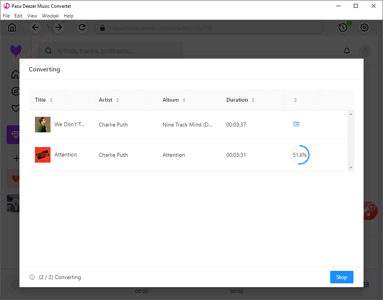Screen dimensions: 383x300
Task: Close the Pazu Deezer Music Converter window
Action: click(373, 6)
